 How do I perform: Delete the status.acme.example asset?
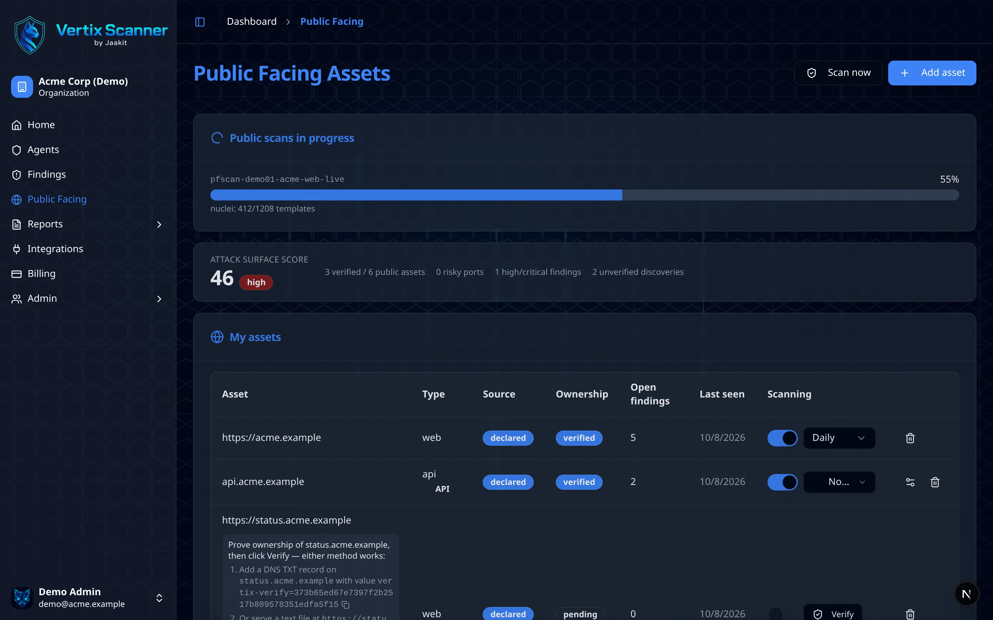tap(910, 614)
